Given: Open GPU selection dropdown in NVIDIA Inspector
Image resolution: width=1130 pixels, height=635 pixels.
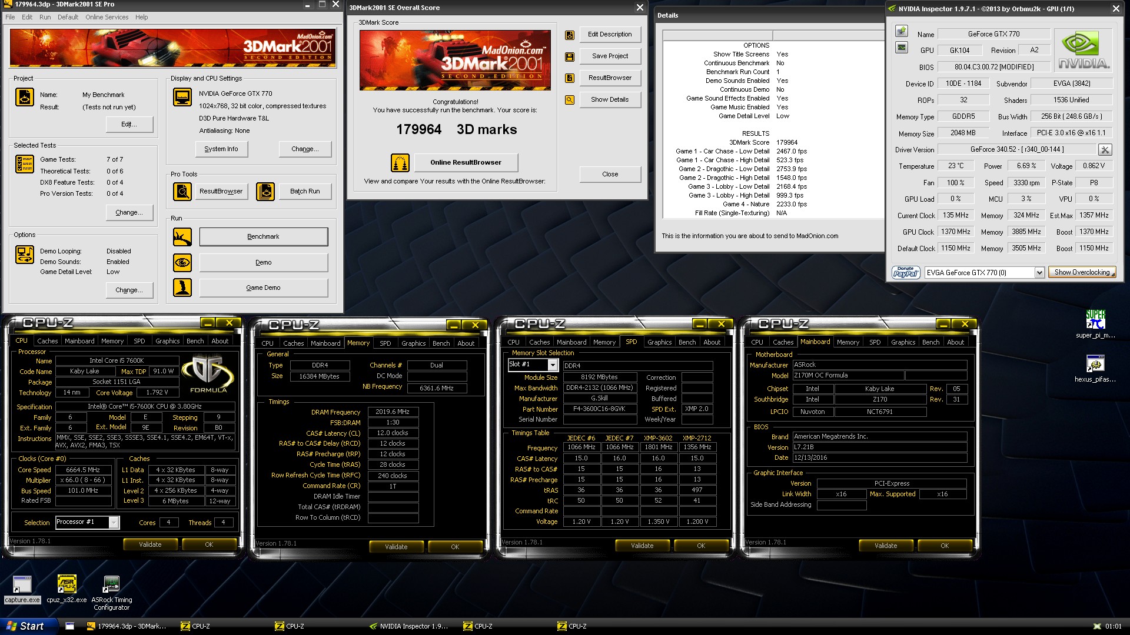Looking at the screenshot, I should click(x=1039, y=273).
